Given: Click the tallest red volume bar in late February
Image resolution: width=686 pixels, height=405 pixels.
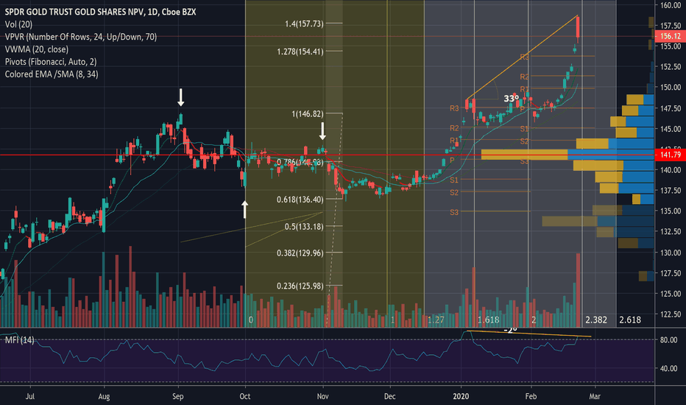Looking at the screenshot, I should click(579, 290).
